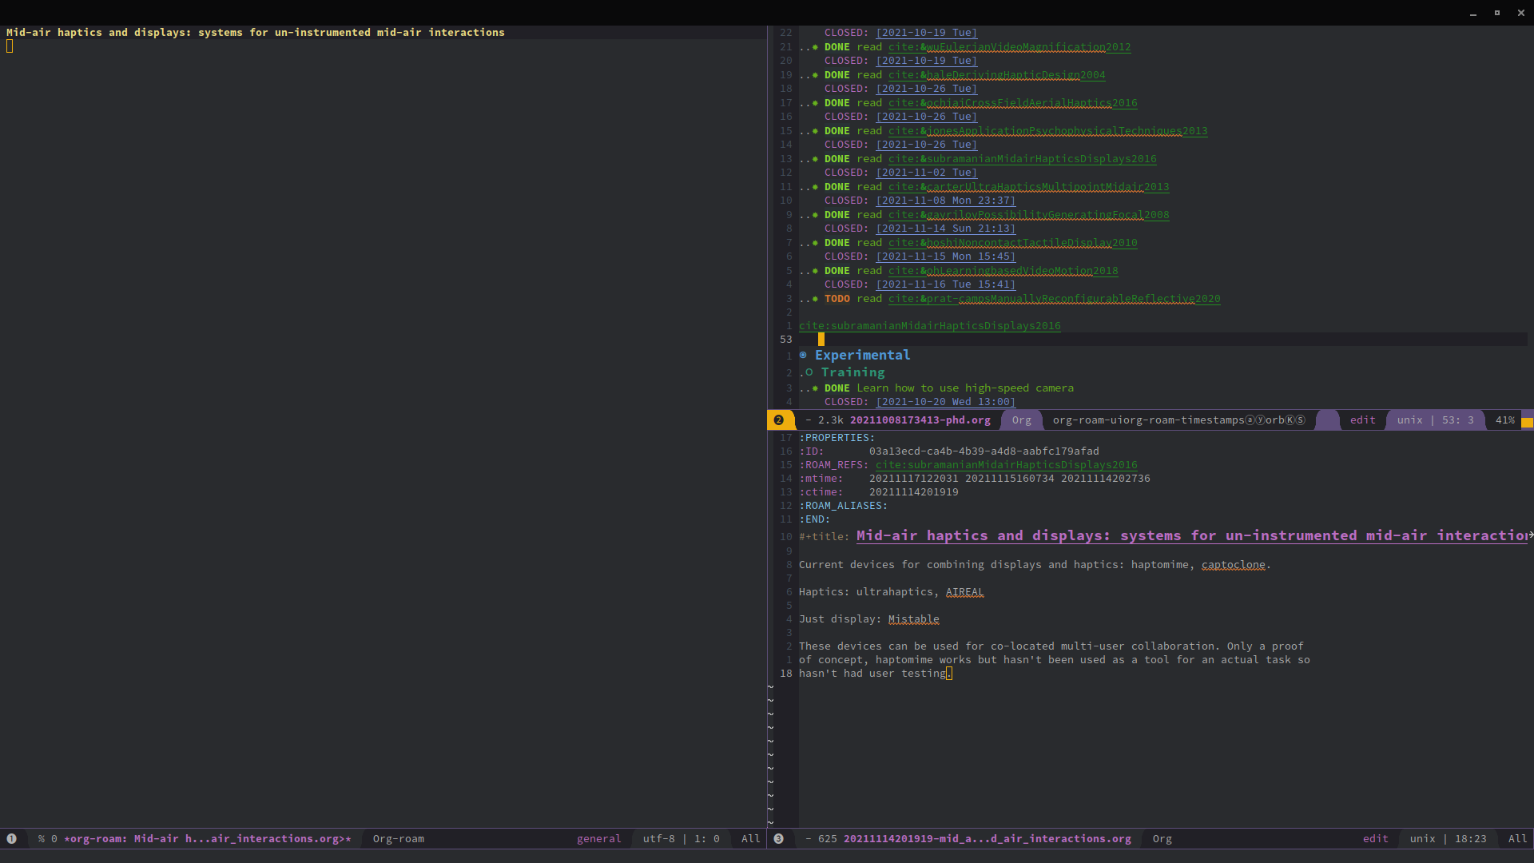
Task: Toggle the TODO keyword on prat-camps reading task
Action: (x=838, y=299)
